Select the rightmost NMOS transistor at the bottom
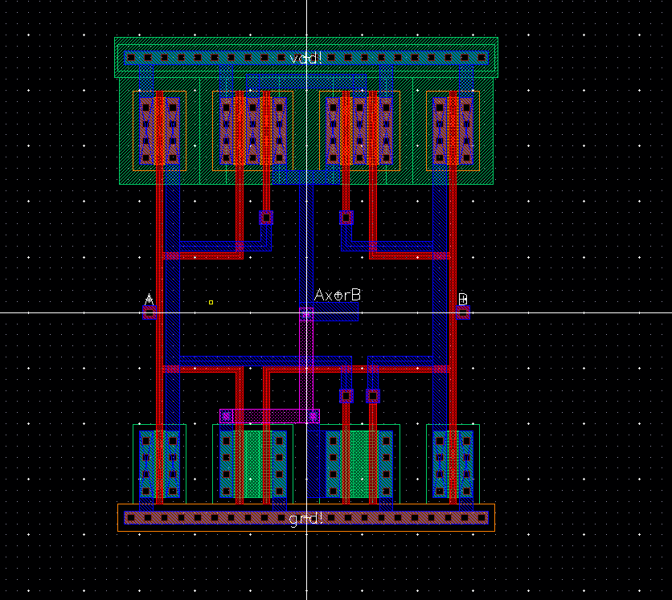The image size is (672, 600). click(453, 465)
